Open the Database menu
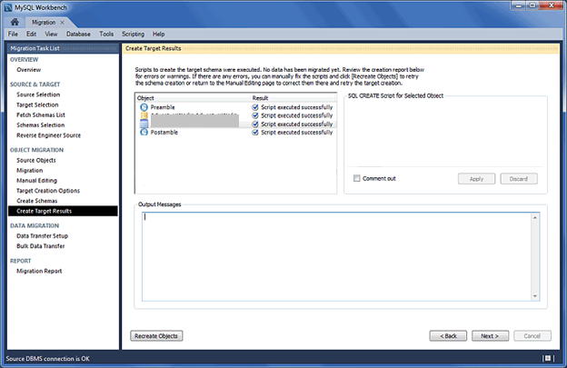567x368 pixels. [78, 34]
